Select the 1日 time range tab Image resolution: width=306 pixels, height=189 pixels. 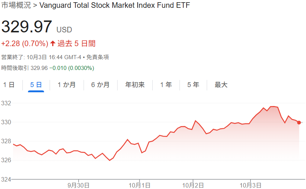point(9,85)
